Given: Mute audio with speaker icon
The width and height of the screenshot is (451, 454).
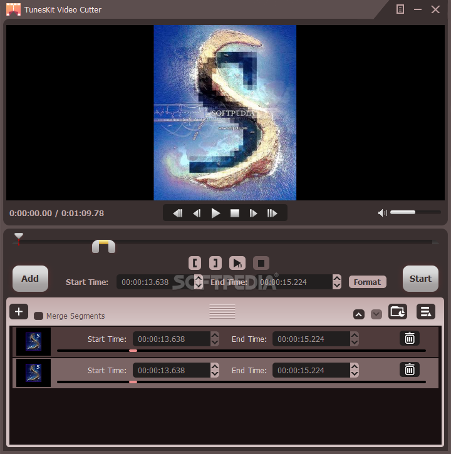Looking at the screenshot, I should coord(382,213).
